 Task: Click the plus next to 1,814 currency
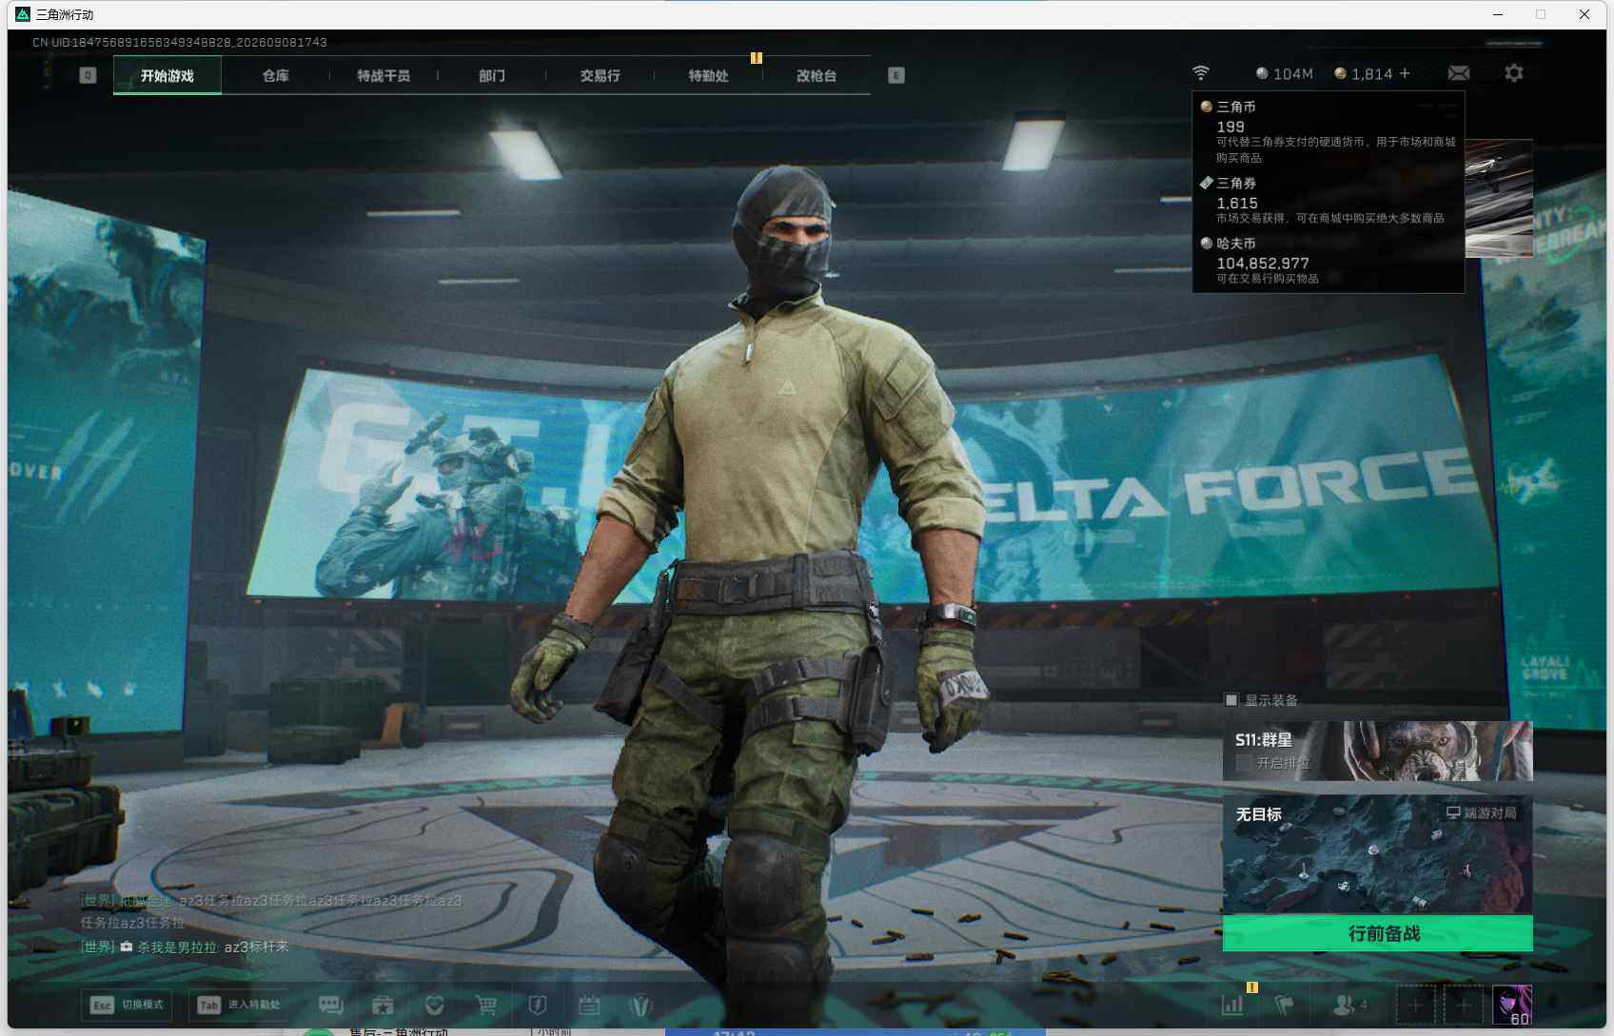[x=1405, y=73]
